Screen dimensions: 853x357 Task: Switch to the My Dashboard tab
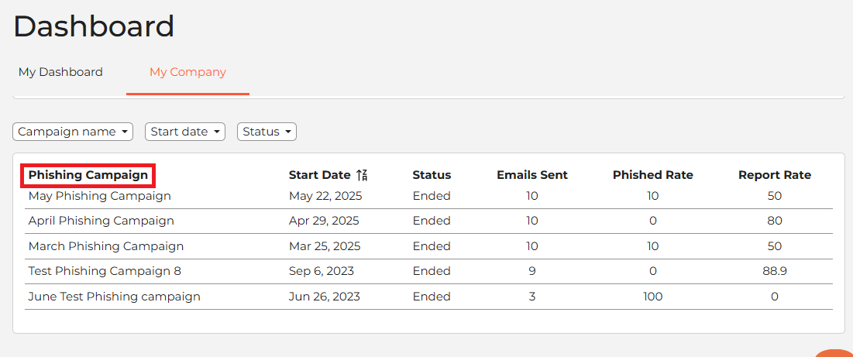click(x=60, y=72)
